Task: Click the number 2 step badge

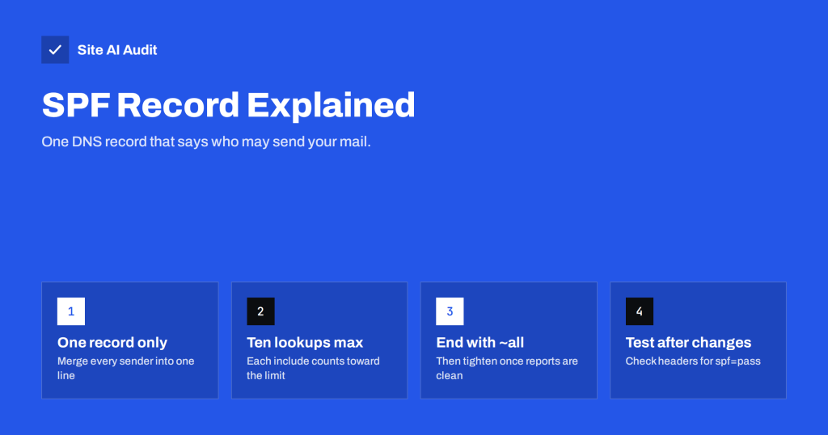Action: (x=260, y=311)
